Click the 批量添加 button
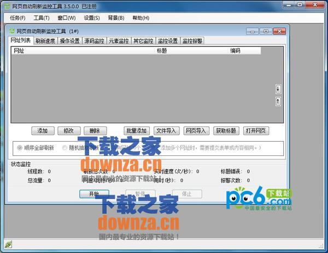This screenshot has width=328, height=253. coord(137,131)
